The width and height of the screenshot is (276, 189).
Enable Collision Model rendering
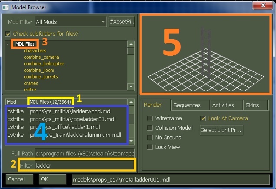click(x=150, y=128)
